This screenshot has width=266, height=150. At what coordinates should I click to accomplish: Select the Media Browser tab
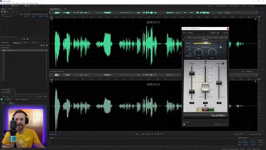point(5,42)
